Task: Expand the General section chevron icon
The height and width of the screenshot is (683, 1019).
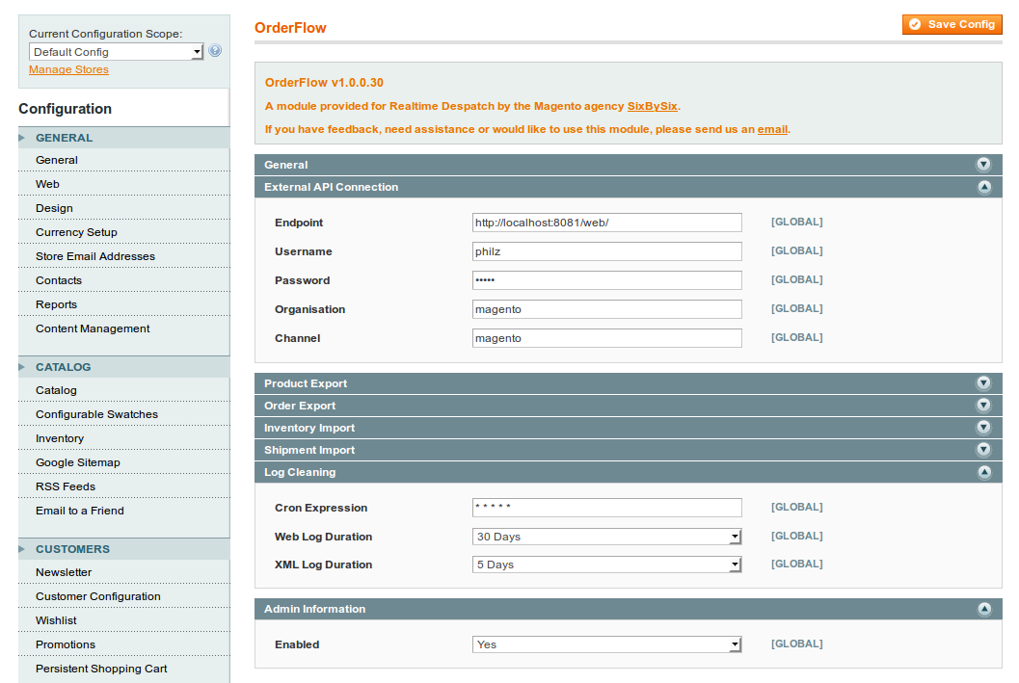Action: 984,164
